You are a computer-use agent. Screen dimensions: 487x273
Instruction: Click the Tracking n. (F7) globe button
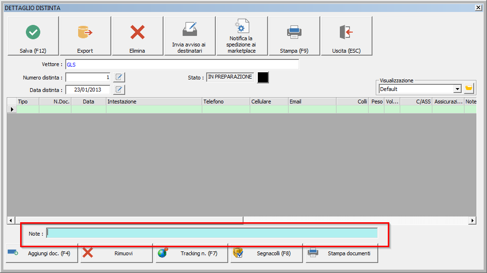(192, 253)
